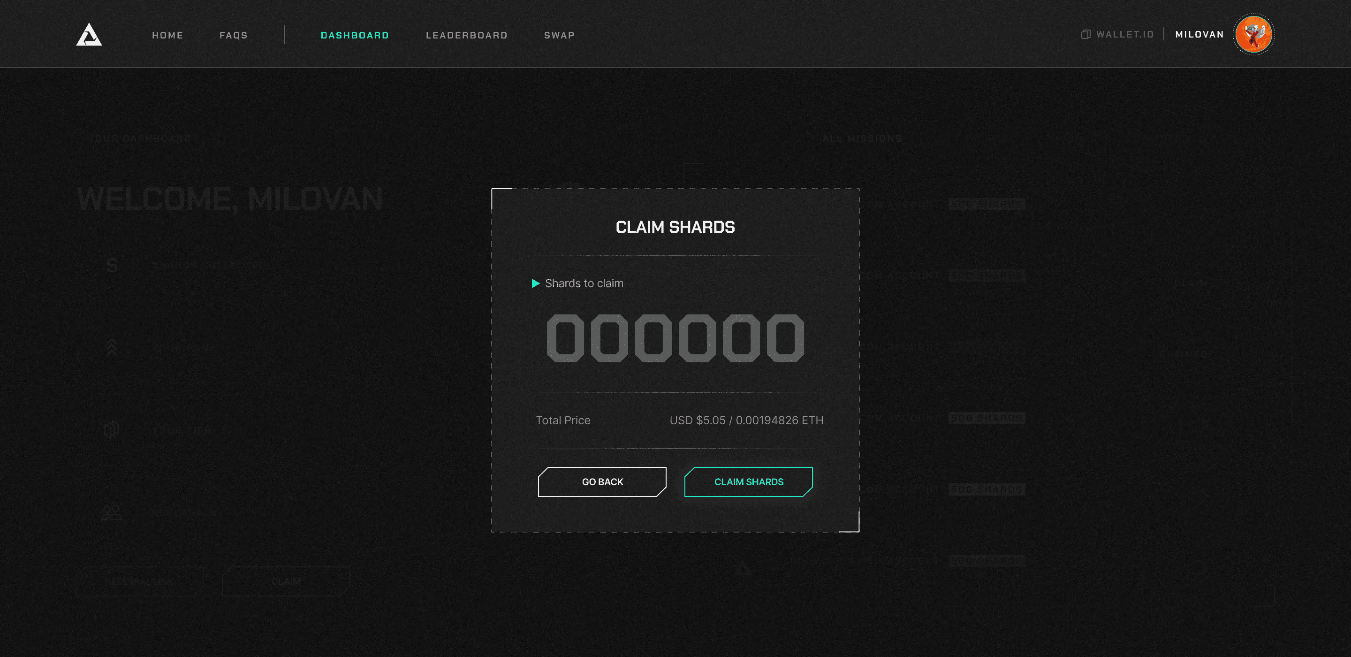
Task: Go to the Home page
Action: [167, 35]
